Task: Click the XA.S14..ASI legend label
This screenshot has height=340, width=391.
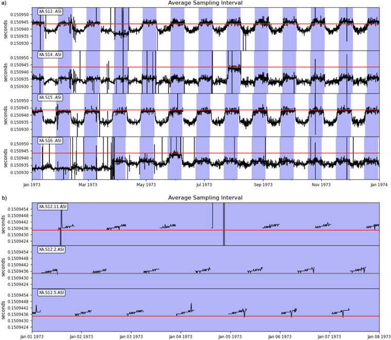Action: [x=50, y=55]
